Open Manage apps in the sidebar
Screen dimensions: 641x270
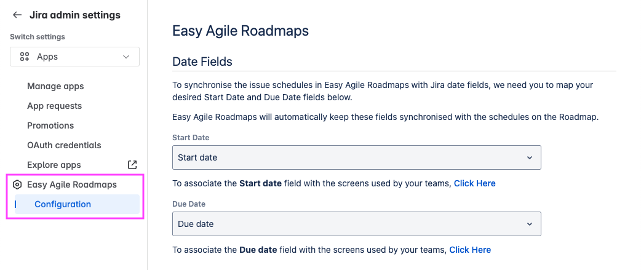pos(55,86)
